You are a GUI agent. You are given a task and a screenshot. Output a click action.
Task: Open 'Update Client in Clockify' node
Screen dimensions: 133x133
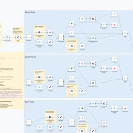click(93, 38)
